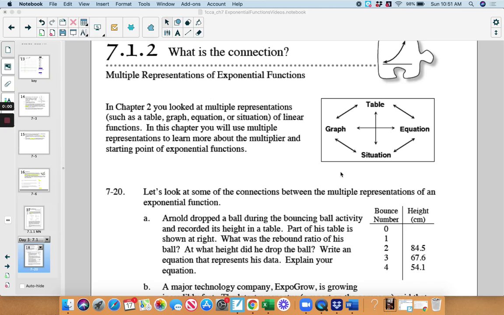Undo the last action
The image size is (504, 315).
pos(42,22)
